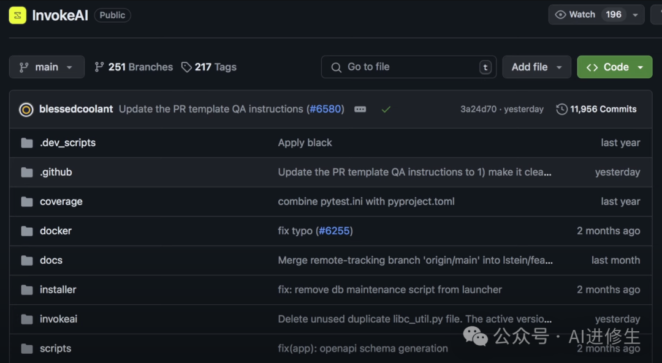Open the .github folder
Screen dimensions: 662x363
(56, 173)
